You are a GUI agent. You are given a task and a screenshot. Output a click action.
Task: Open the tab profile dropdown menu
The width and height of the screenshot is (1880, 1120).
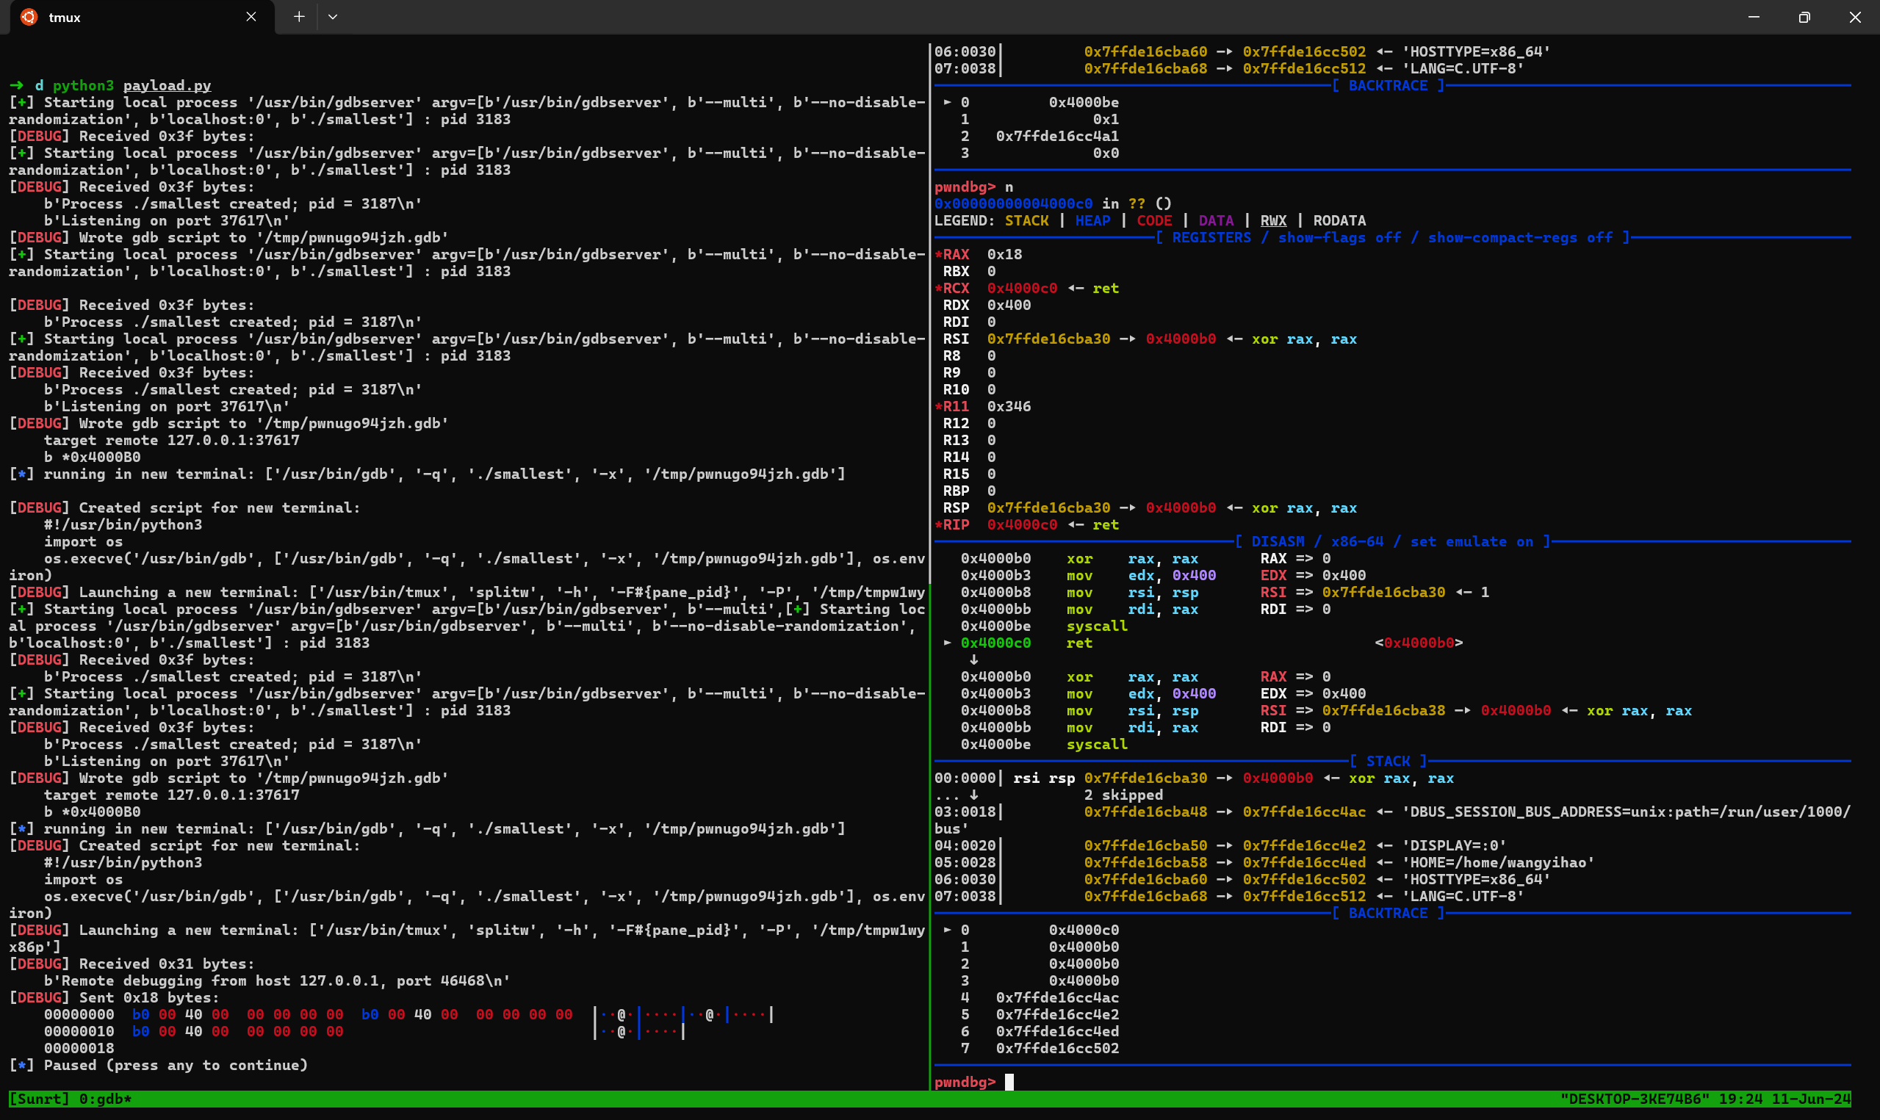click(333, 17)
